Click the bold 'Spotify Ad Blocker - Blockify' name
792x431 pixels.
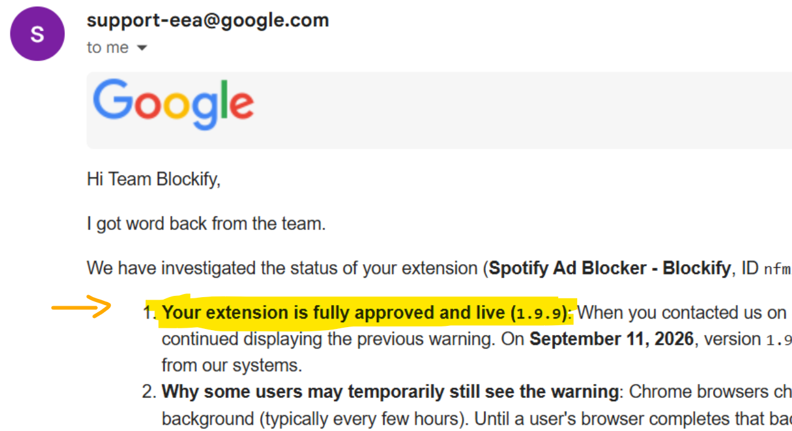(x=610, y=268)
